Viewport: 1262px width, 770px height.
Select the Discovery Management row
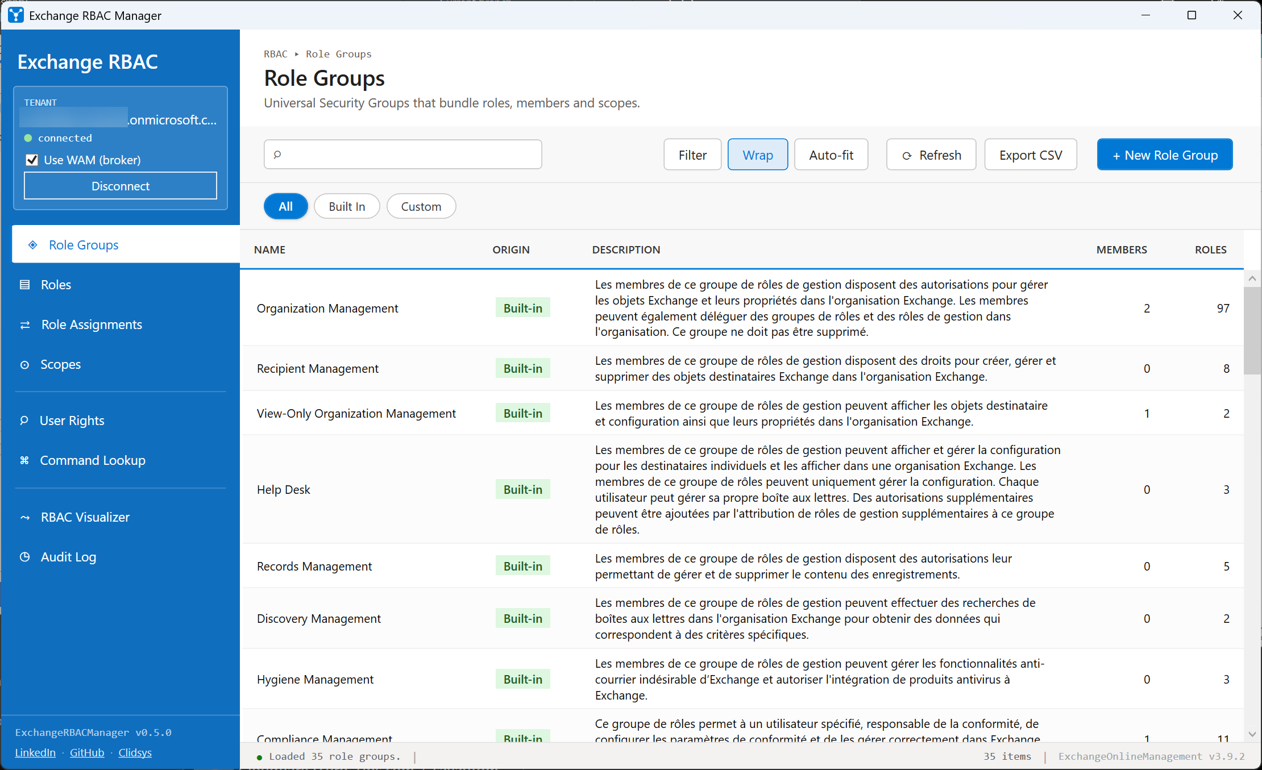click(742, 618)
